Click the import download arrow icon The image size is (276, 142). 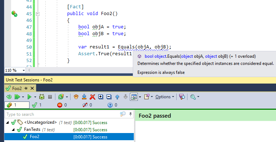tap(84, 97)
